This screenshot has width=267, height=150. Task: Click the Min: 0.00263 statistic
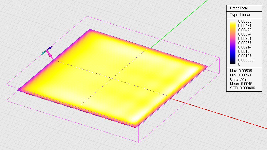(240, 75)
